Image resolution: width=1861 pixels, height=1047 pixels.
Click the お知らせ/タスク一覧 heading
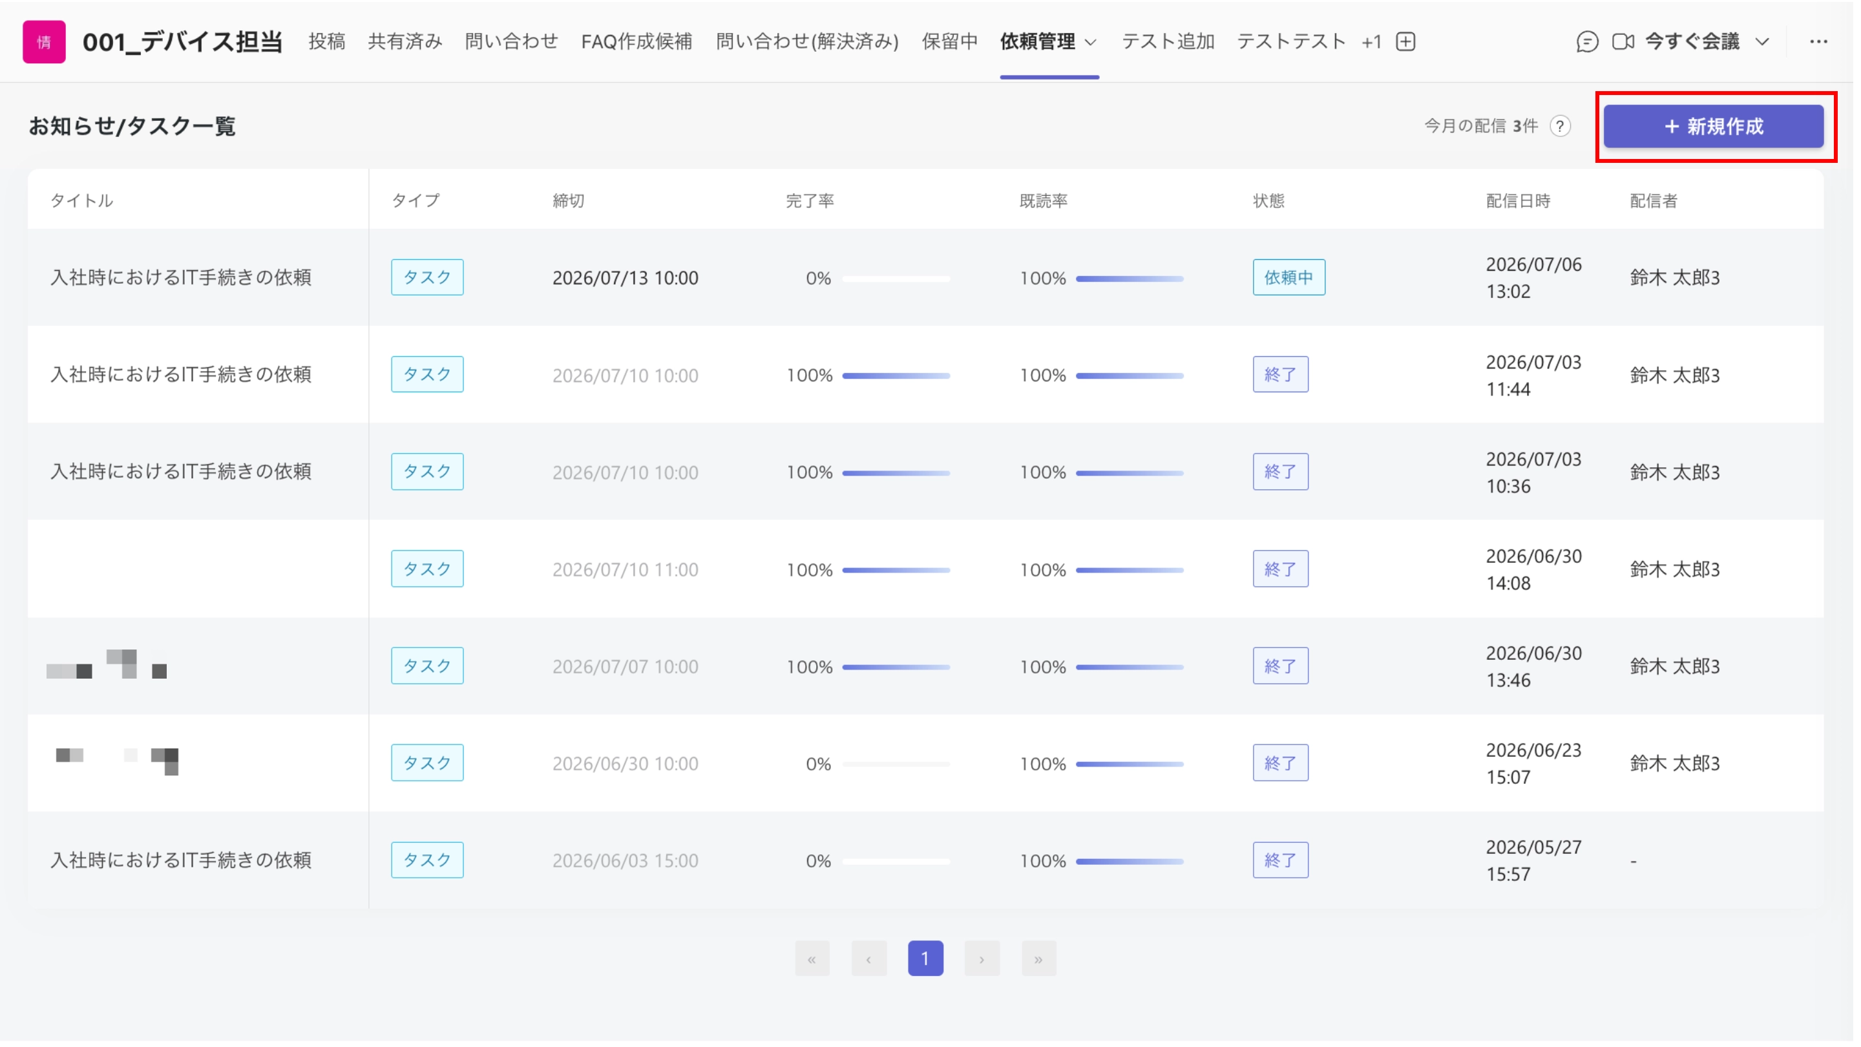pos(132,127)
